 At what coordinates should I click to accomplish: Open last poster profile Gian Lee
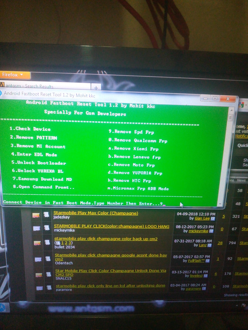[x=202, y=219]
